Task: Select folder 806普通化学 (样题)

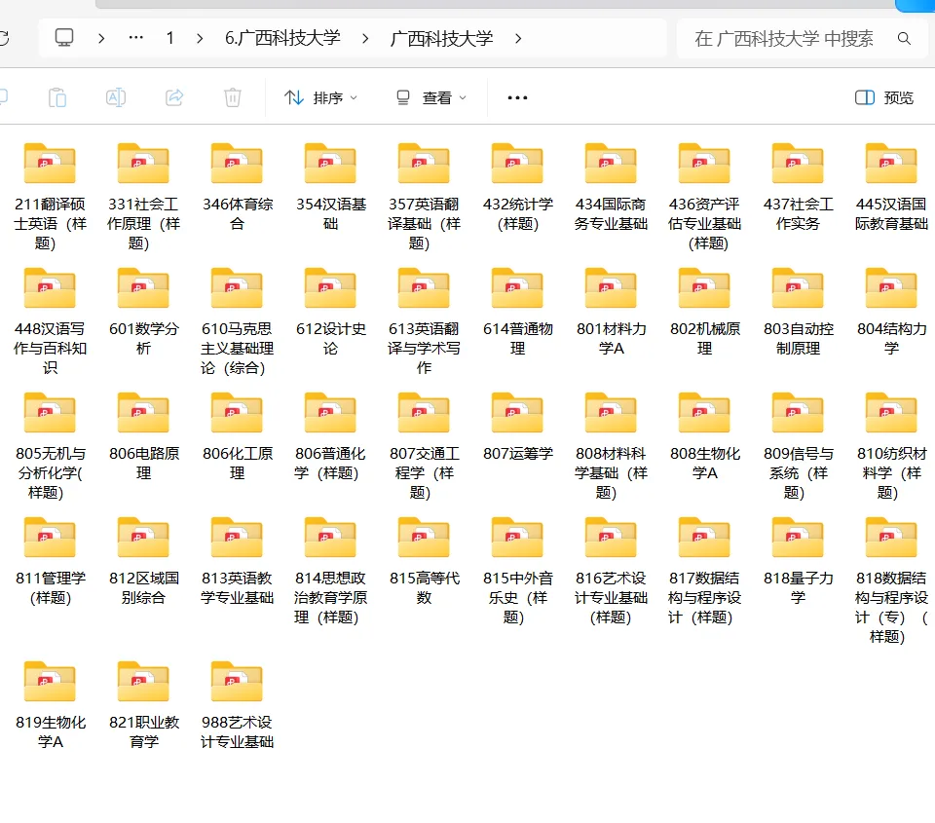Action: point(331,436)
